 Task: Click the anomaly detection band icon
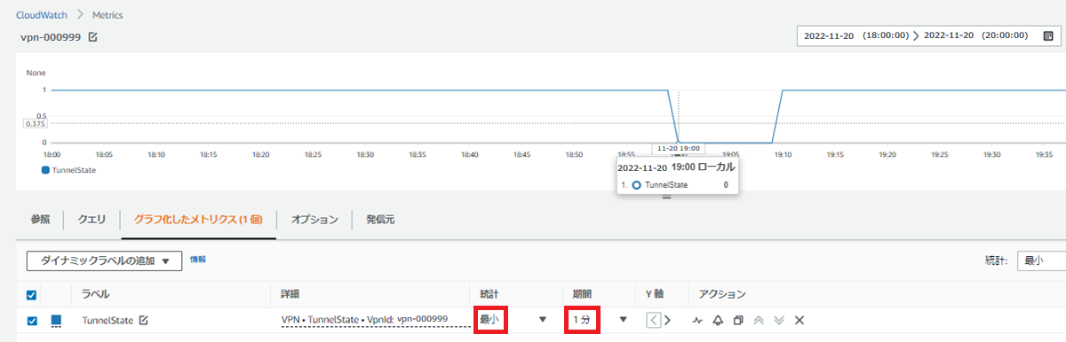click(x=698, y=320)
